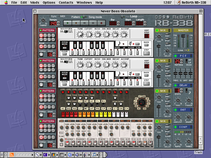
Task: Open the Windows menu
Action: [x=84, y=2]
